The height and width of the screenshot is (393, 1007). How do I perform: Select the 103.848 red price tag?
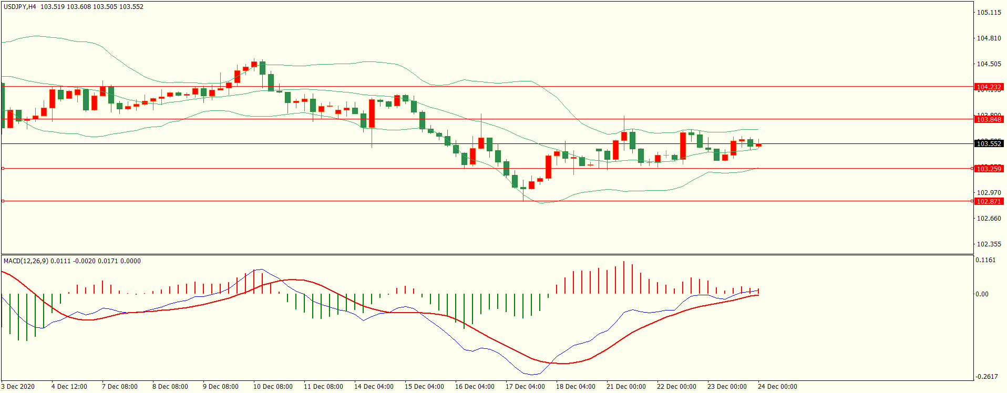(x=989, y=120)
